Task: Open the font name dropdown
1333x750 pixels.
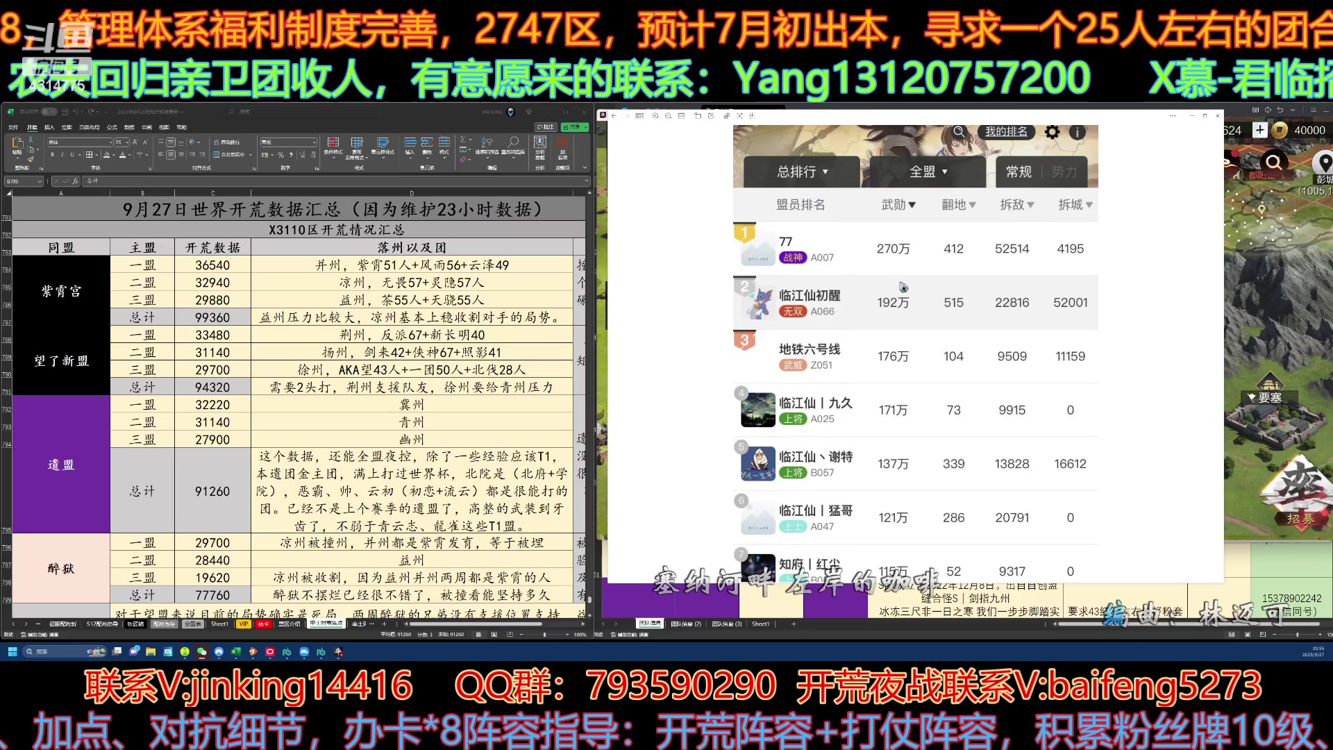Action: pyautogui.click(x=110, y=142)
